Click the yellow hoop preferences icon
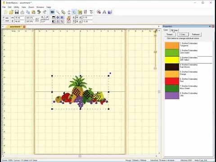 (x=80, y=12)
